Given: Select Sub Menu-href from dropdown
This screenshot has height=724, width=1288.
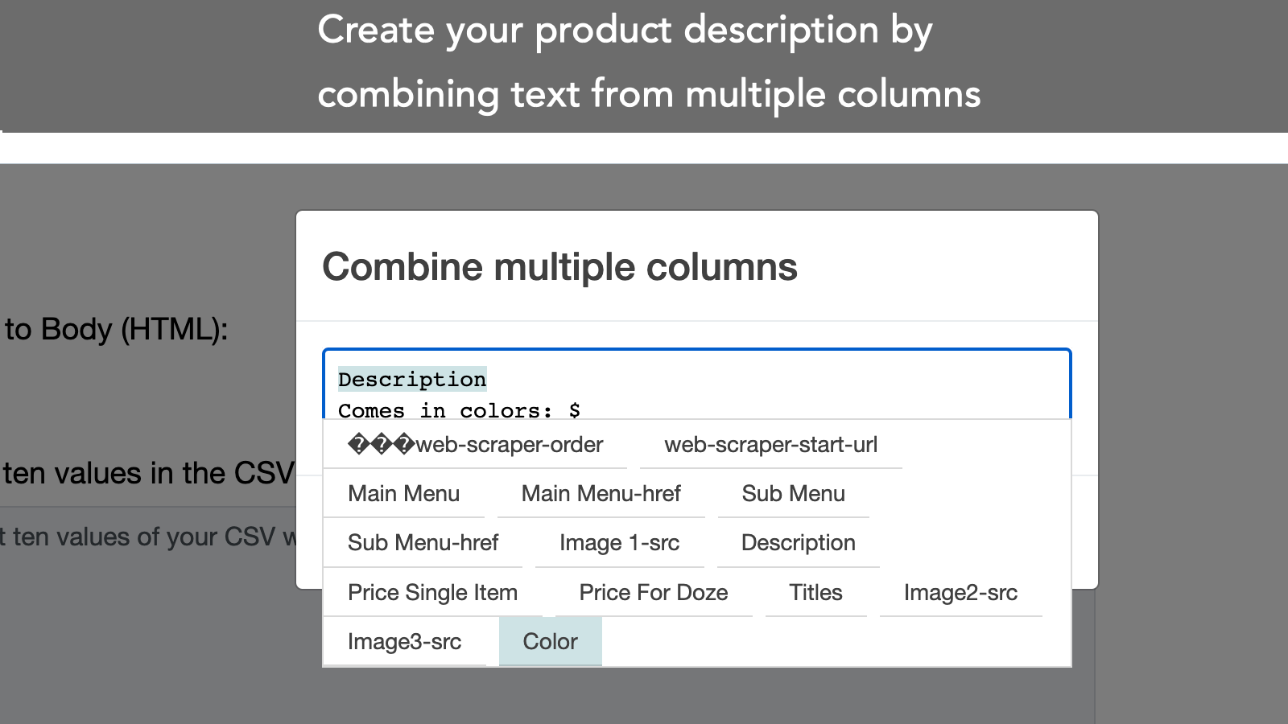Looking at the screenshot, I should (423, 543).
